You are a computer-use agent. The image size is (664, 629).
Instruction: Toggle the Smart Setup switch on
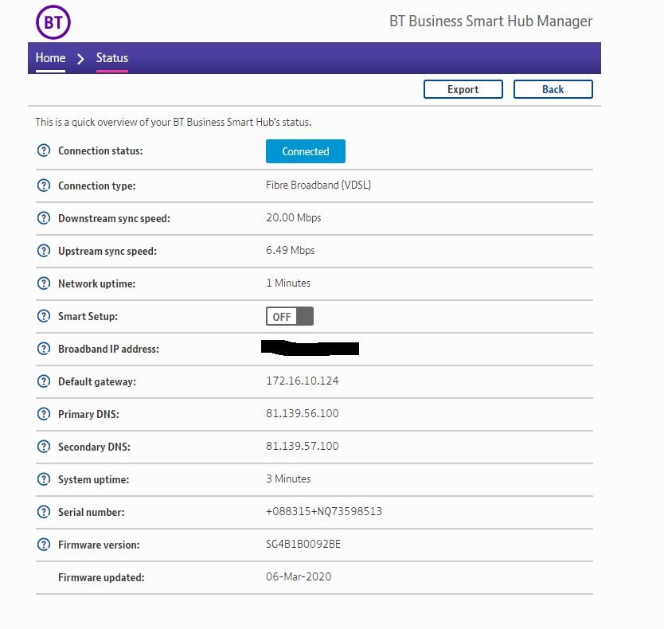coord(290,316)
